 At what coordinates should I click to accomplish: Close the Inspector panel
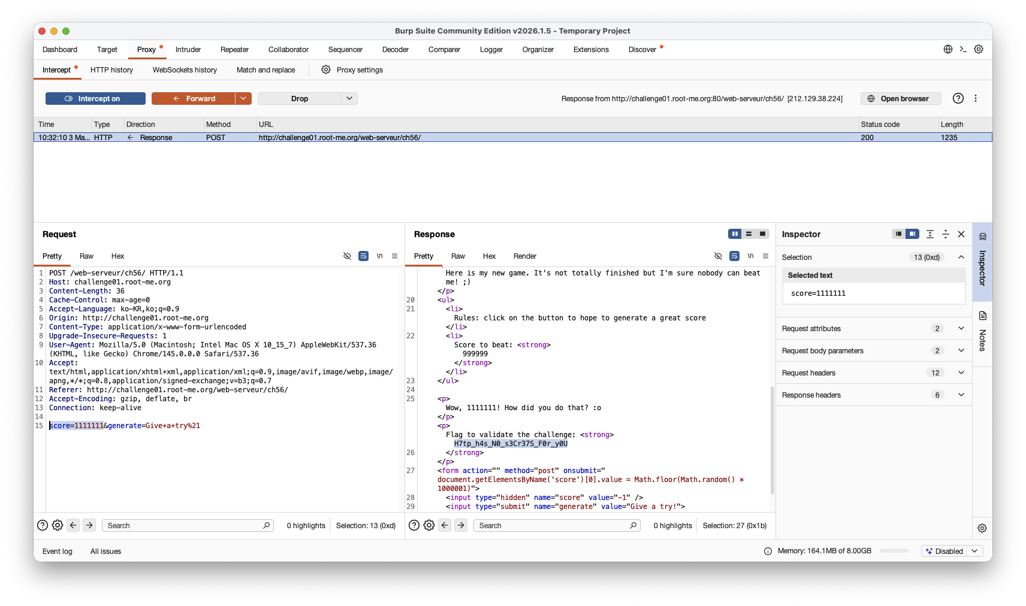[x=961, y=234]
